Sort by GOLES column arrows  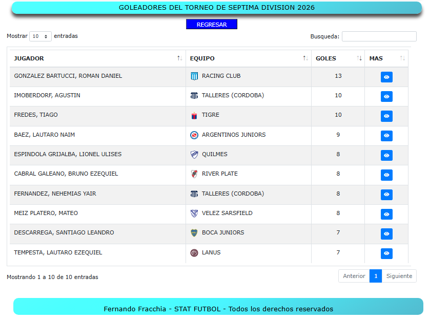click(359, 58)
